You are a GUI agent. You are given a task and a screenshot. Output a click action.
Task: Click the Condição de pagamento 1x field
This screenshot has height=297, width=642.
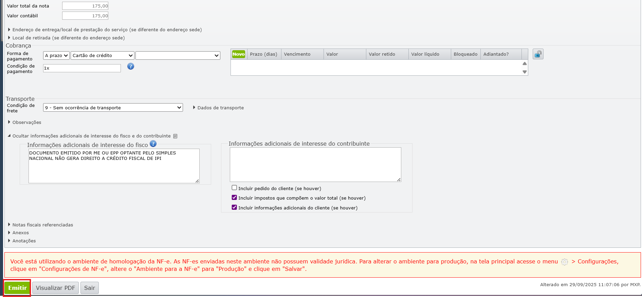tap(82, 68)
